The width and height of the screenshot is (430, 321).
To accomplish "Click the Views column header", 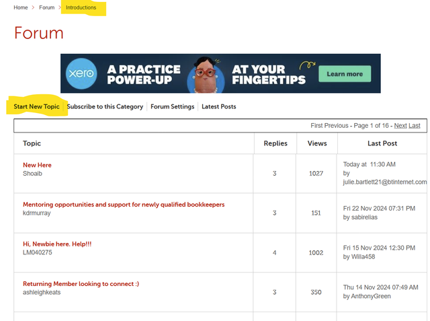I will (x=317, y=143).
